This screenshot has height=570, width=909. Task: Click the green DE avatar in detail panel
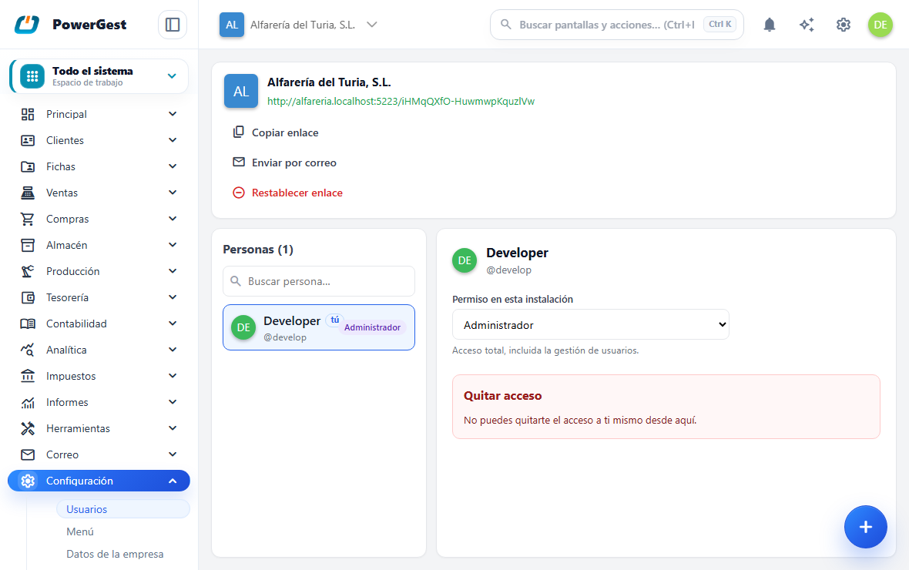point(465,260)
